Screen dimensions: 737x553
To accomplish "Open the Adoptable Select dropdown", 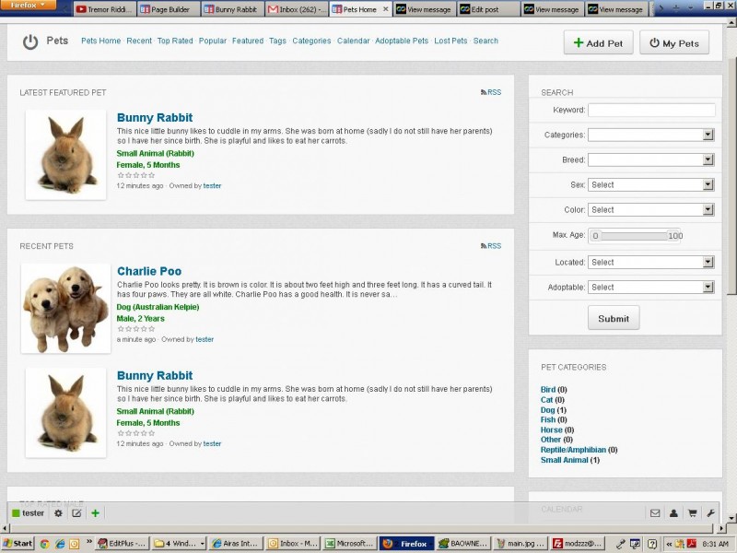I will click(651, 288).
